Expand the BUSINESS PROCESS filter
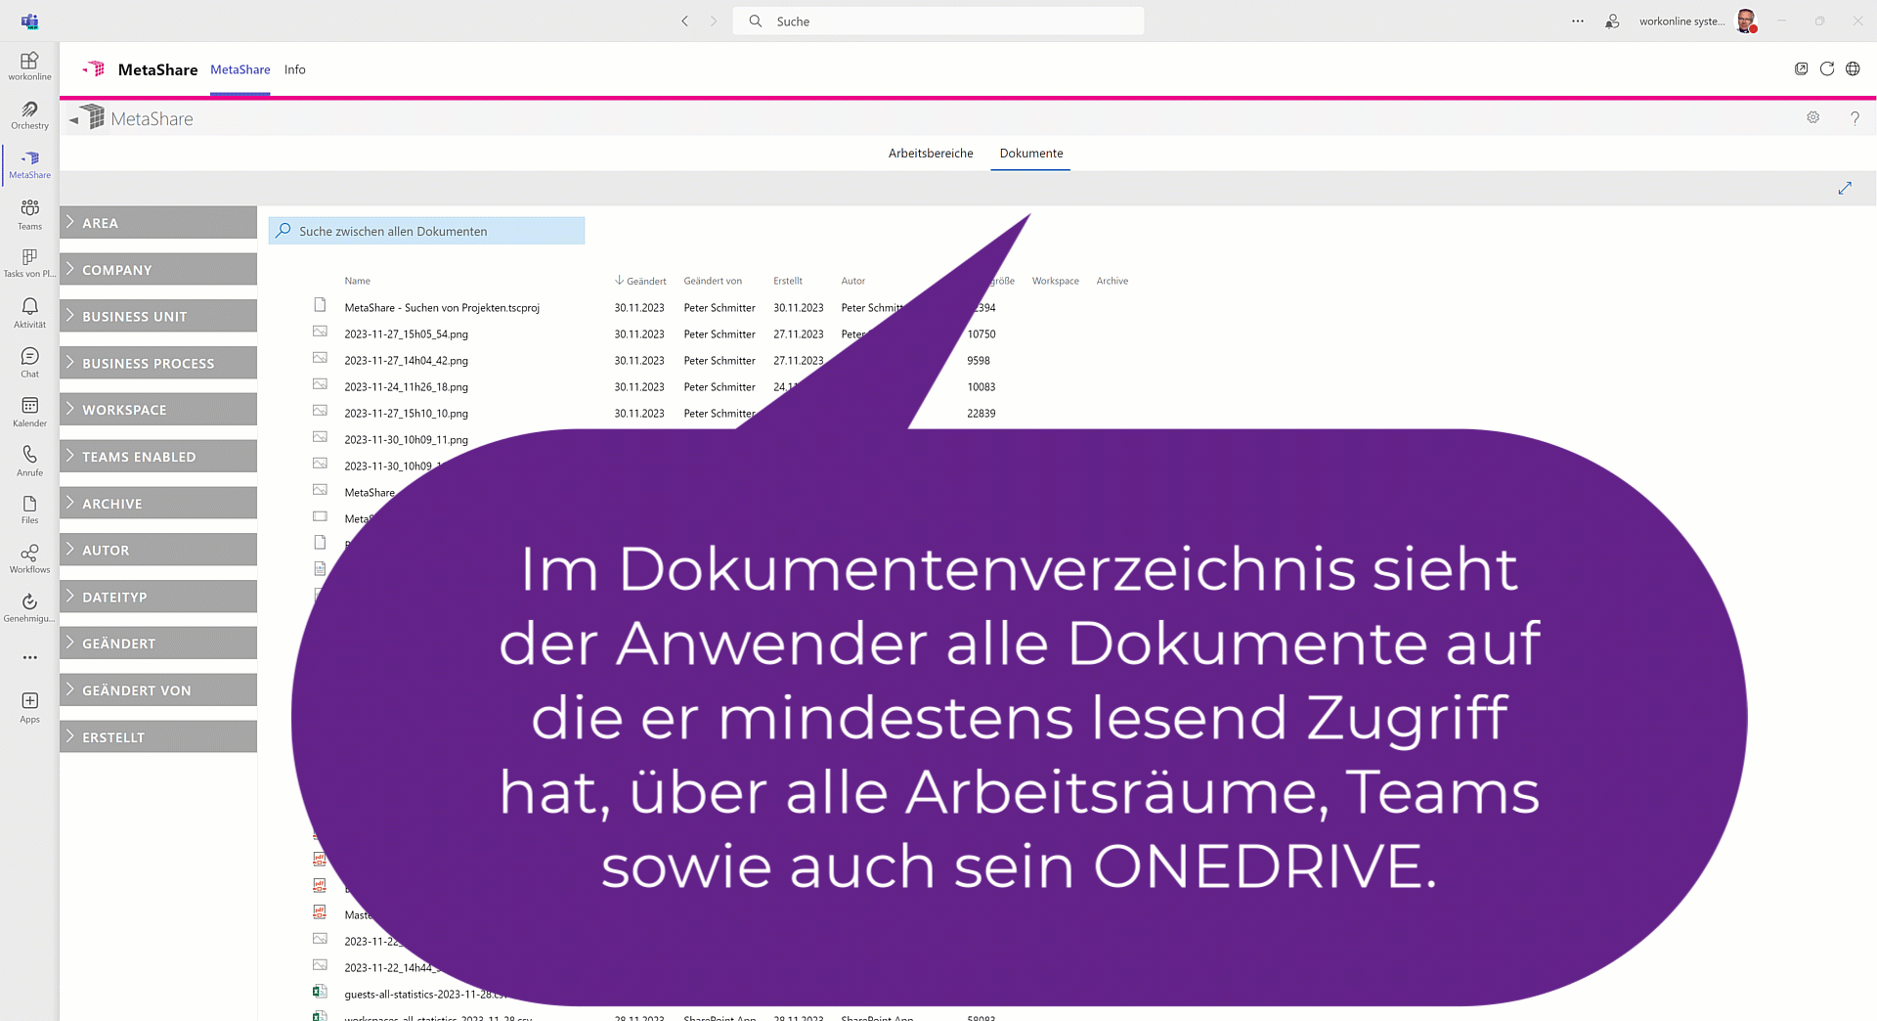Screen dimensions: 1877x1021 point(158,363)
